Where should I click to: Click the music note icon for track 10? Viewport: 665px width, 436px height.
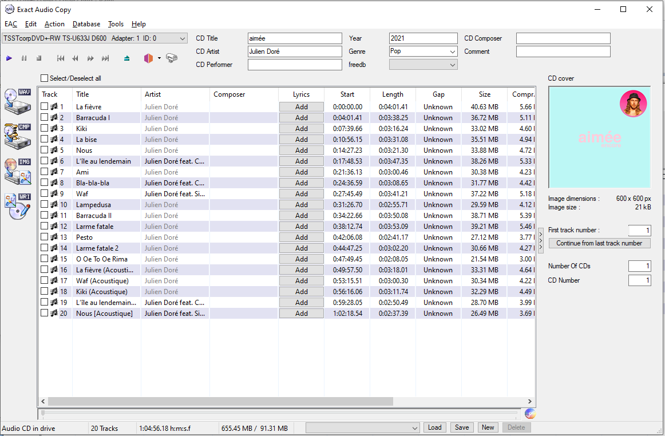coord(54,204)
